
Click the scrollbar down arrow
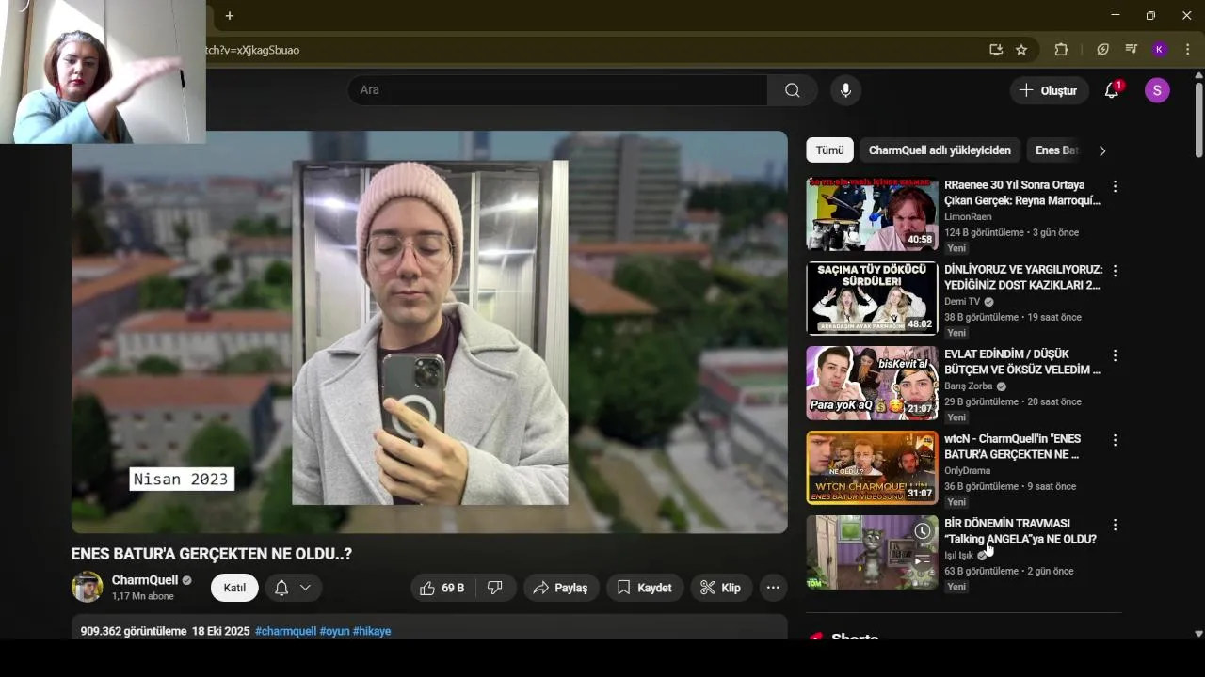click(x=1198, y=634)
